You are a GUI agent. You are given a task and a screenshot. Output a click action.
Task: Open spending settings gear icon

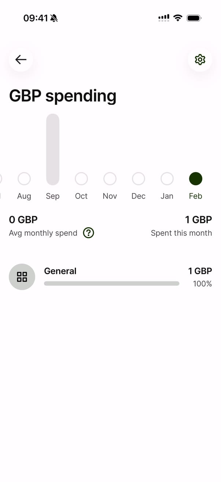[x=200, y=60]
